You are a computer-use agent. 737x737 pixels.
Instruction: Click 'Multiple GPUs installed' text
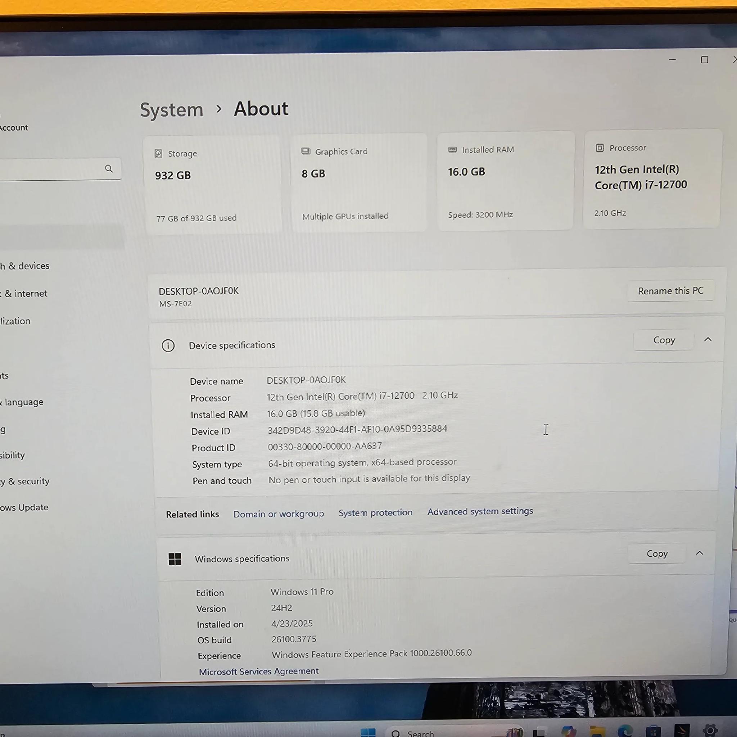tap(345, 216)
